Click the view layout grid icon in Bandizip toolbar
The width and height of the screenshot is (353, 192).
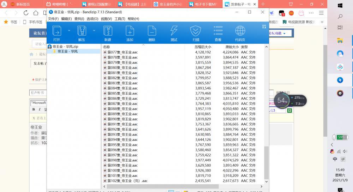pyautogui.click(x=264, y=26)
